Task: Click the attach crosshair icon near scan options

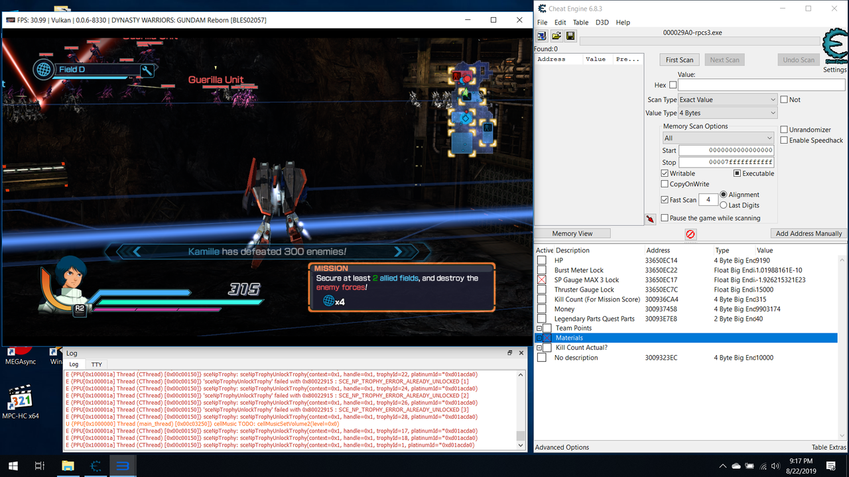Action: pos(651,219)
